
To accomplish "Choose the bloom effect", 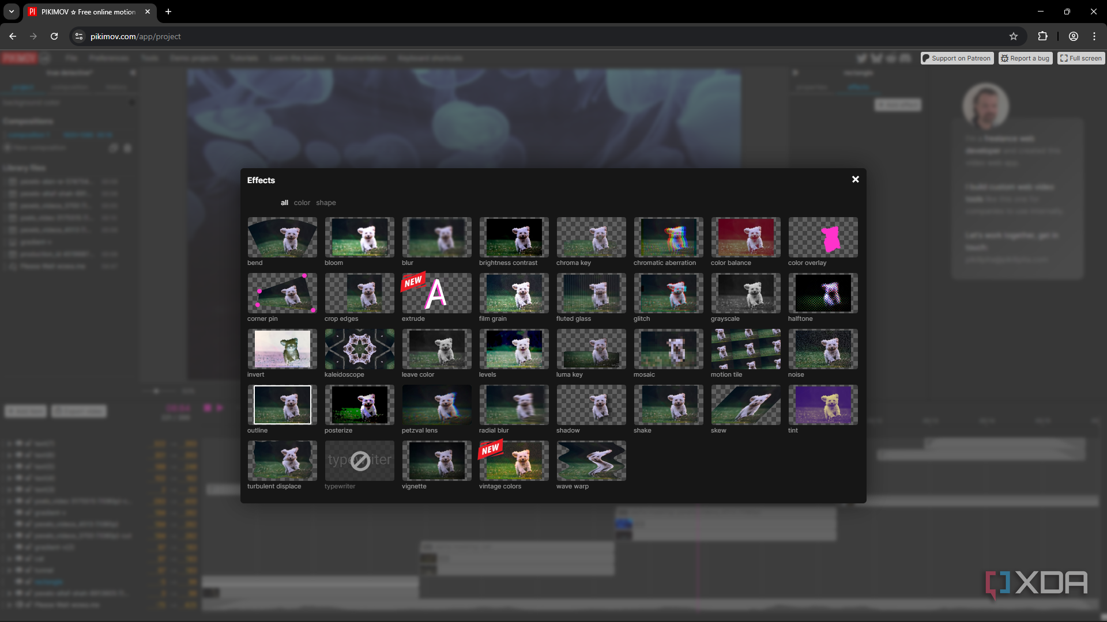I will (x=359, y=237).
